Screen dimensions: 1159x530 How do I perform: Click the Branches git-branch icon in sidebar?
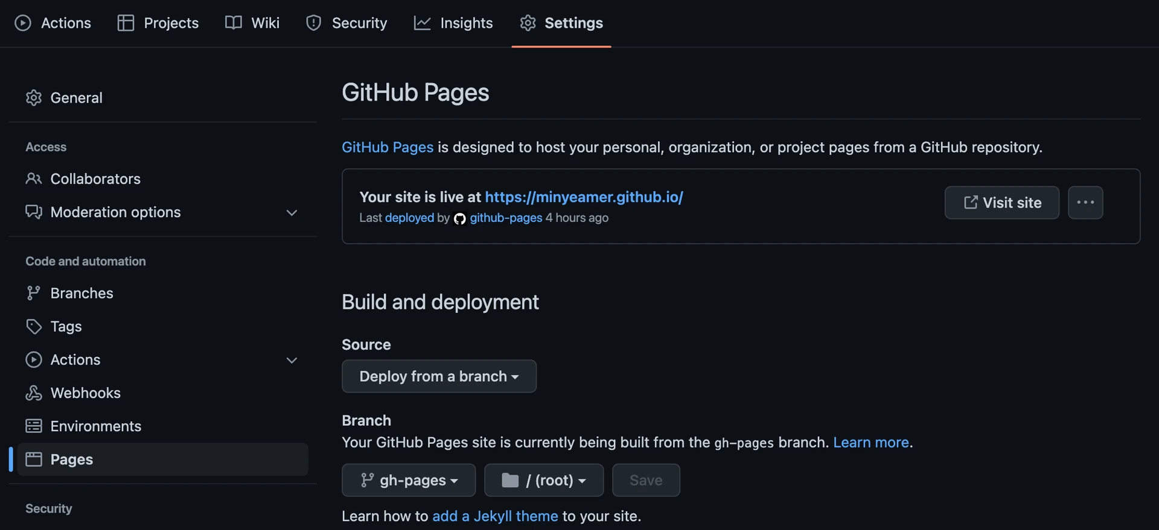pos(34,293)
